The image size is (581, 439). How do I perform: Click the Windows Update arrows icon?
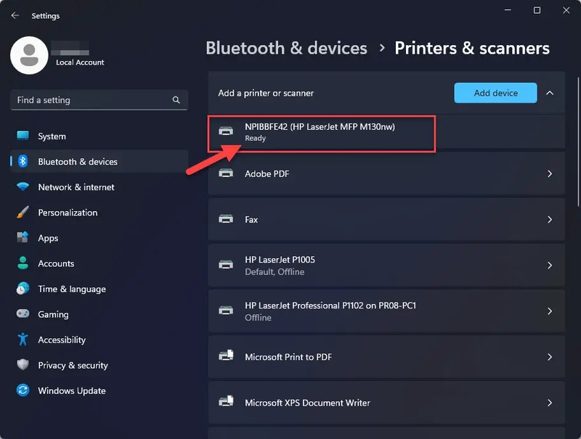coord(23,390)
